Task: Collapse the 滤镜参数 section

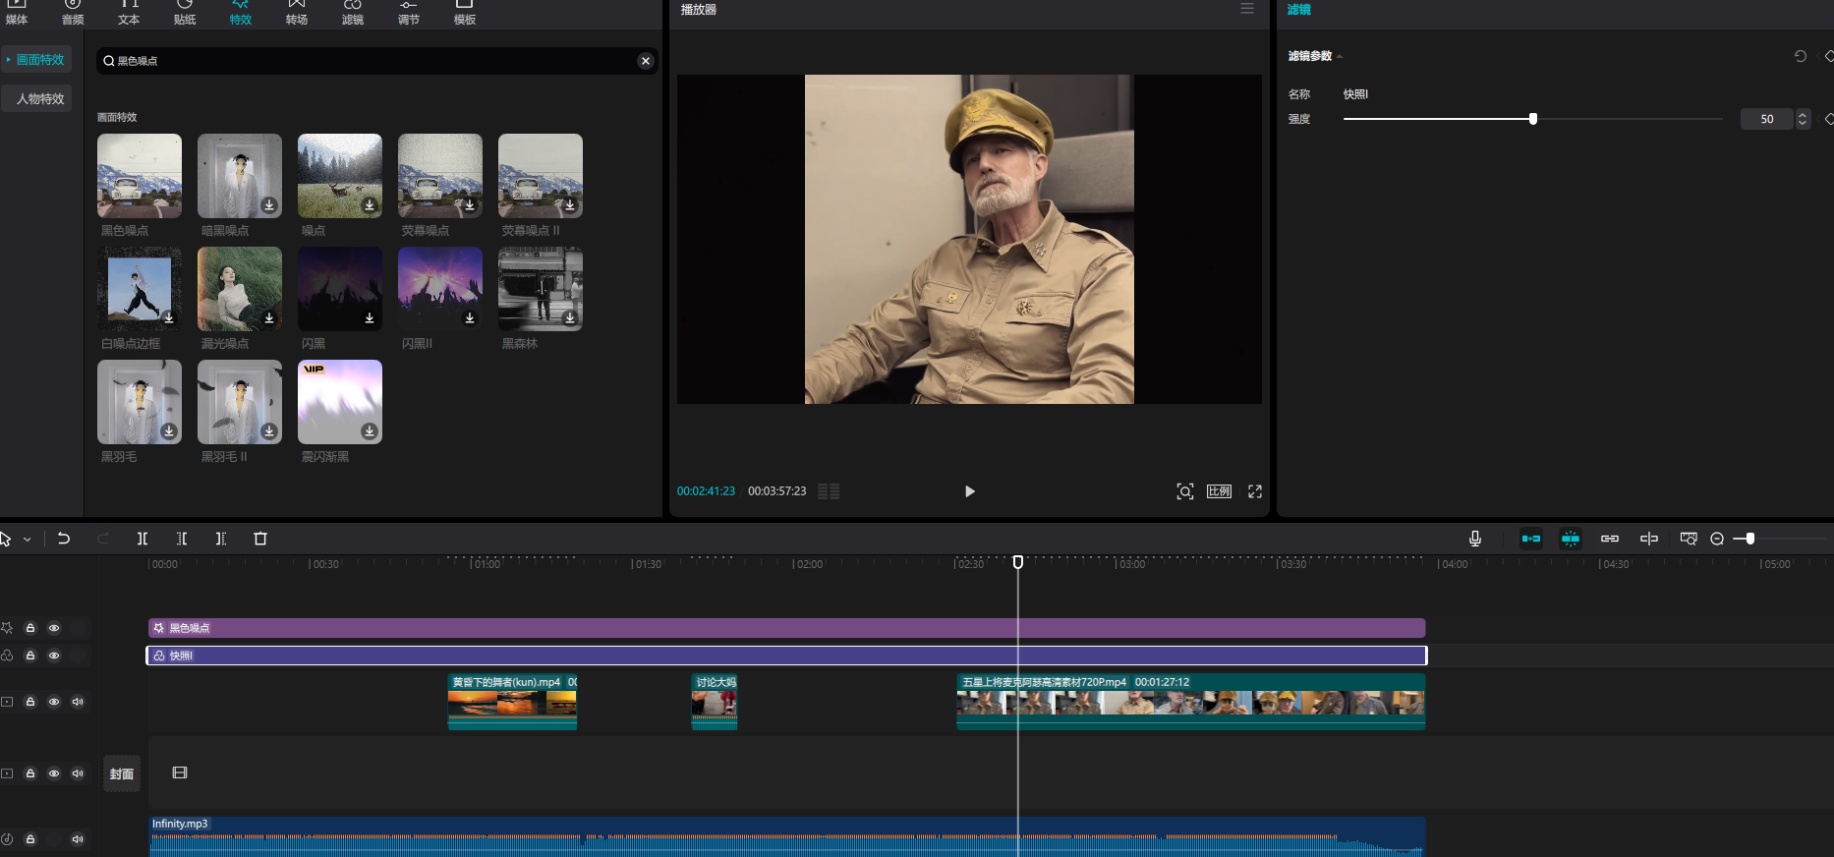Action: 1340,57
